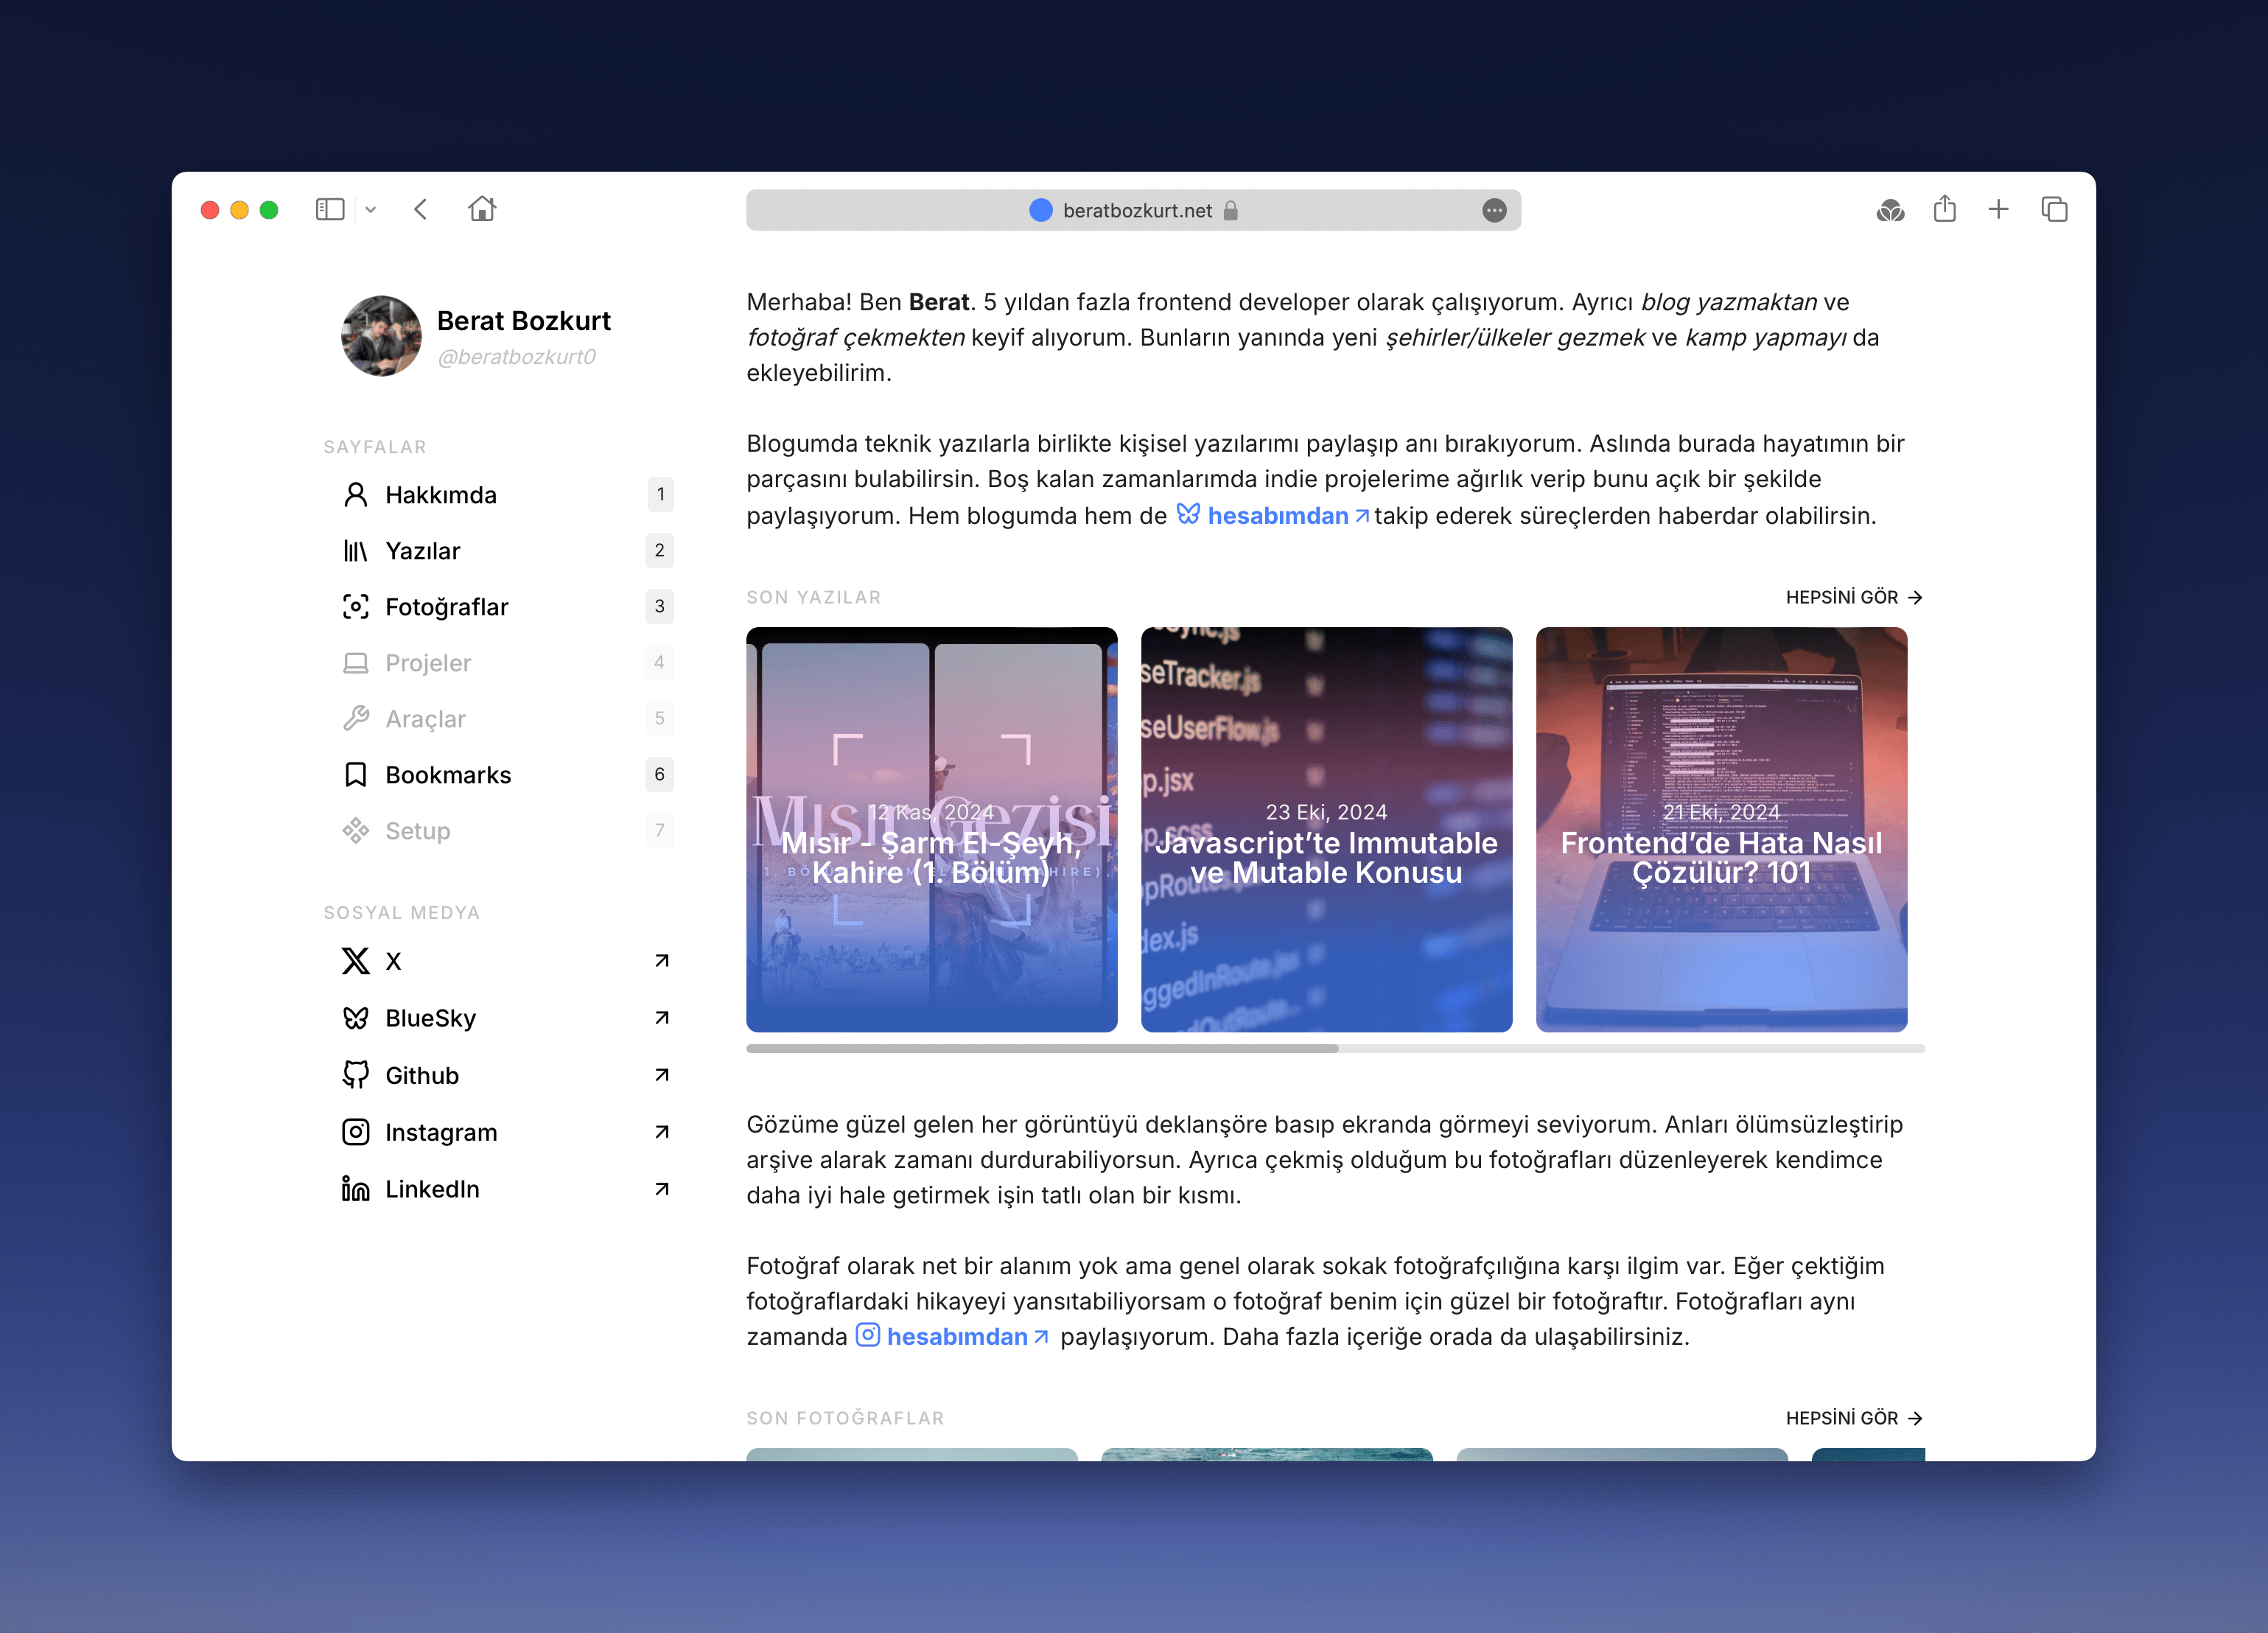
Task: Click the beratbozkurt.net address field
Action: click(x=1136, y=210)
